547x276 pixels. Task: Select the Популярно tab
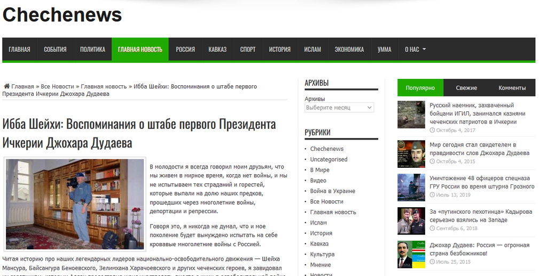(420, 88)
